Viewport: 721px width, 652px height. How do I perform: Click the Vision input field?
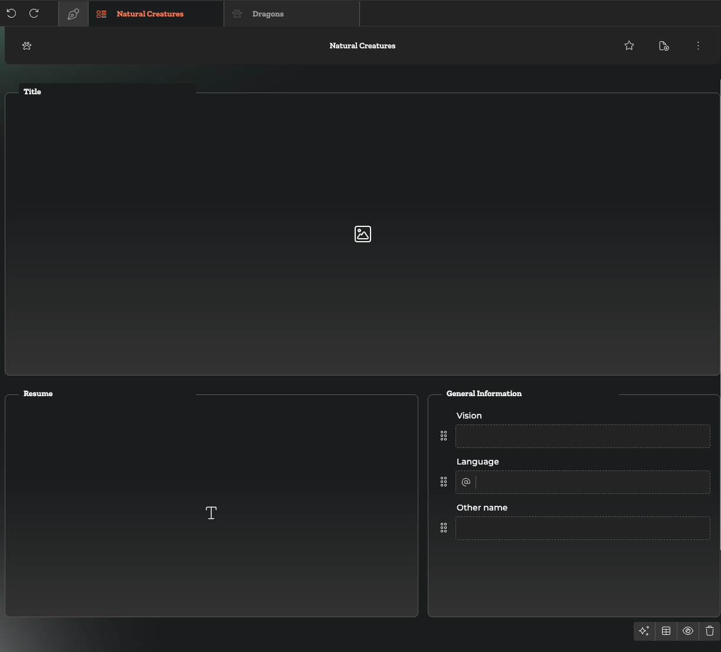[x=582, y=436]
